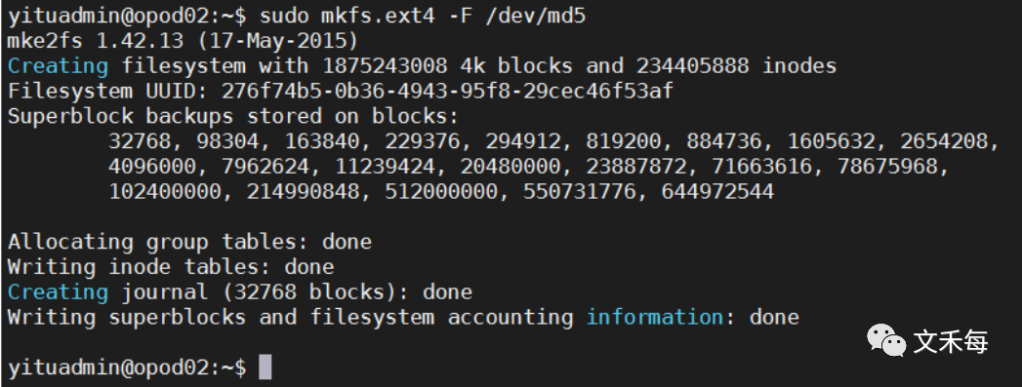The height and width of the screenshot is (387, 1022).
Task: Click the block number 32768 in backups
Action: coord(140,141)
